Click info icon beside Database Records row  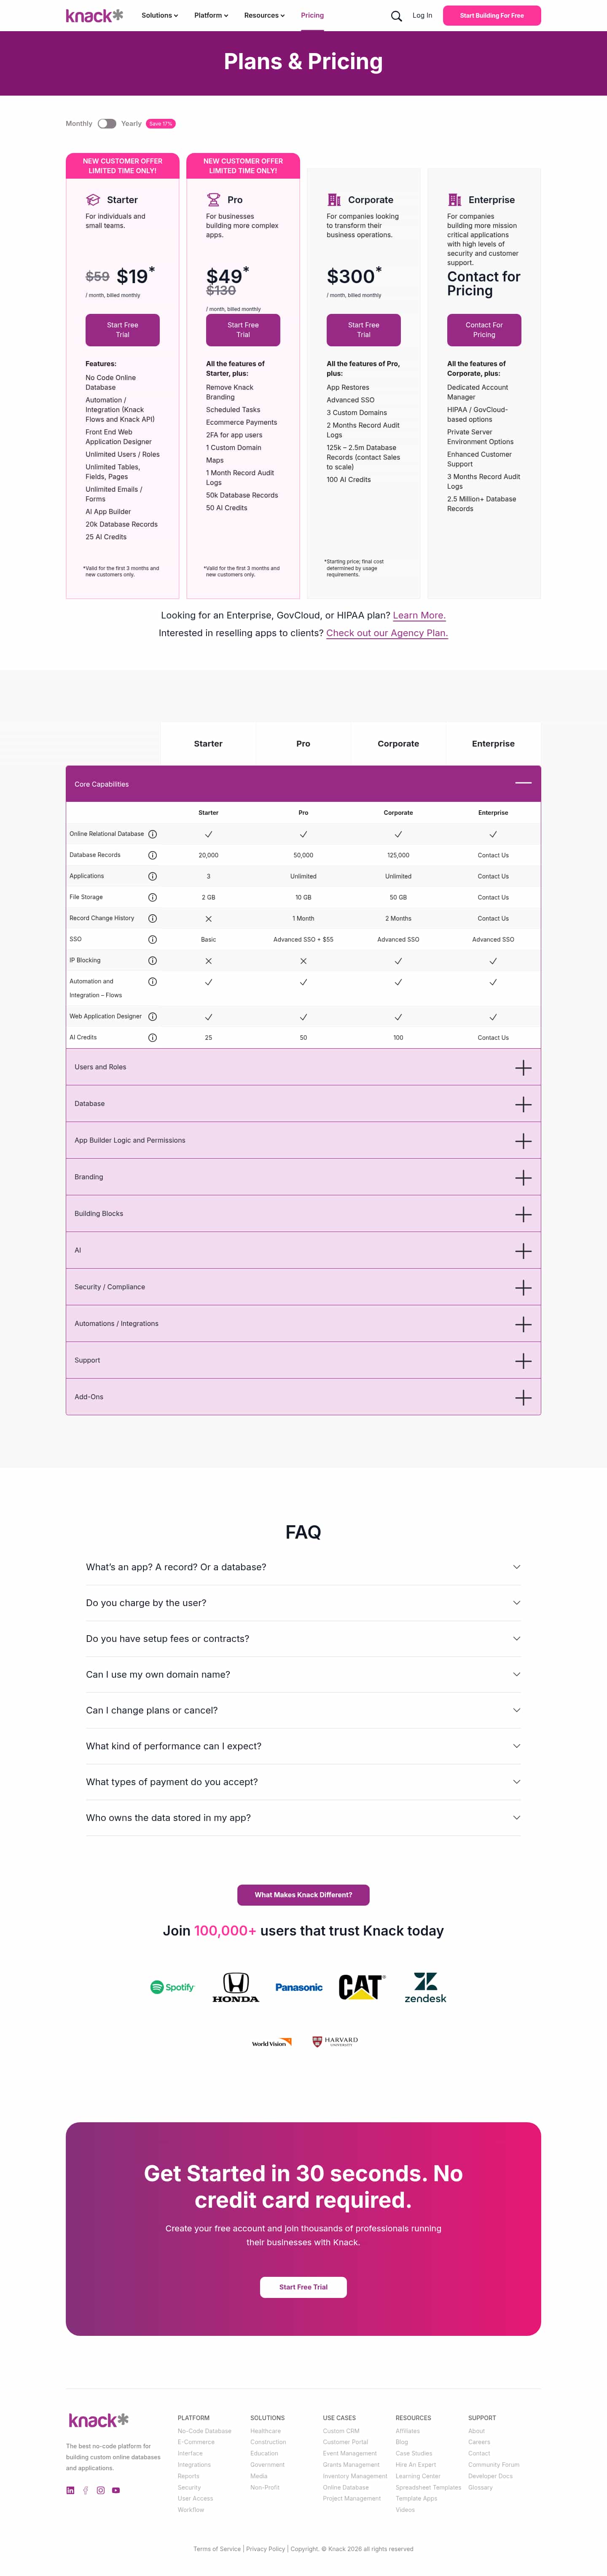152,855
